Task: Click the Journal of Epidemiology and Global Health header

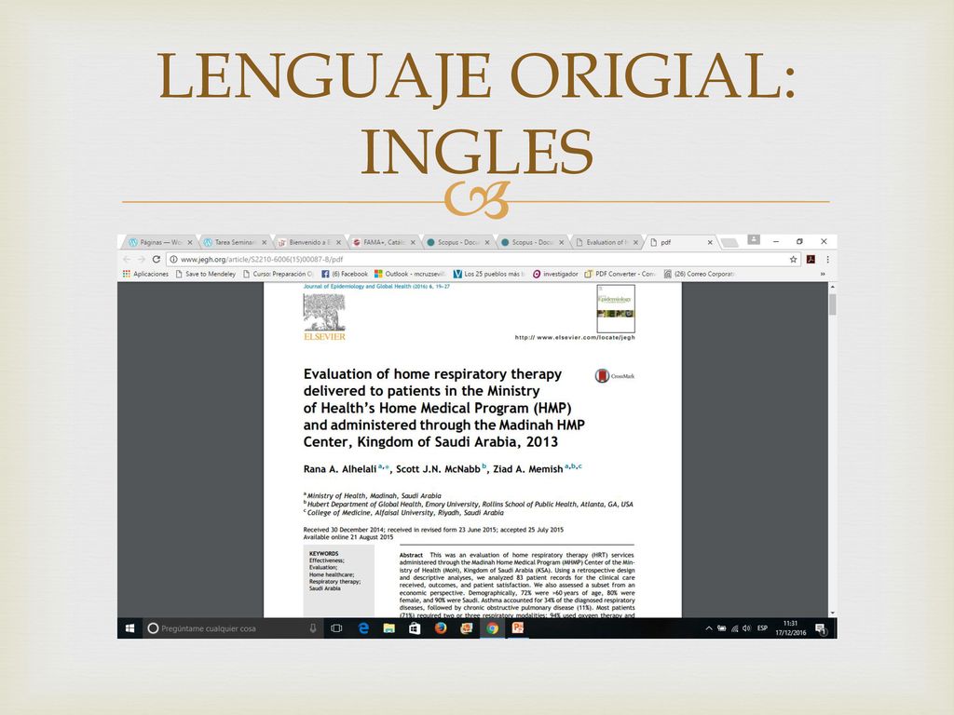Action: [x=376, y=287]
